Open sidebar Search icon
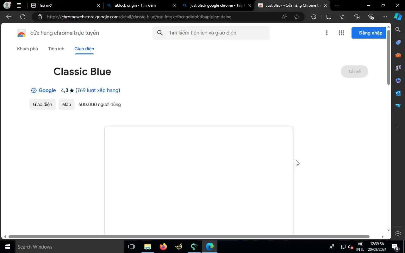This screenshot has height=253, width=405. pos(398,30)
